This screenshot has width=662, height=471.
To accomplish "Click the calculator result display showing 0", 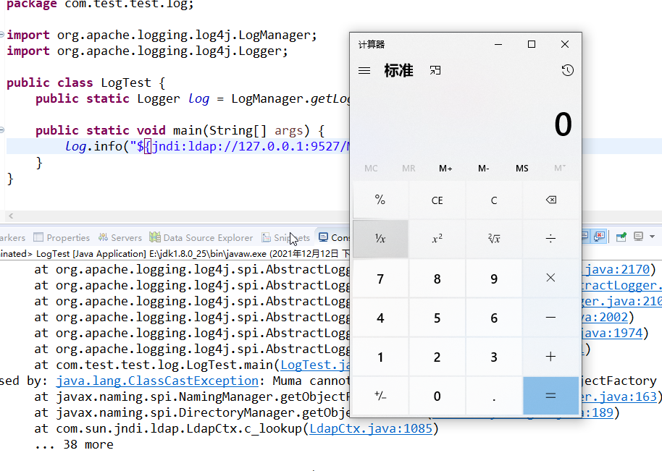I will click(x=563, y=124).
